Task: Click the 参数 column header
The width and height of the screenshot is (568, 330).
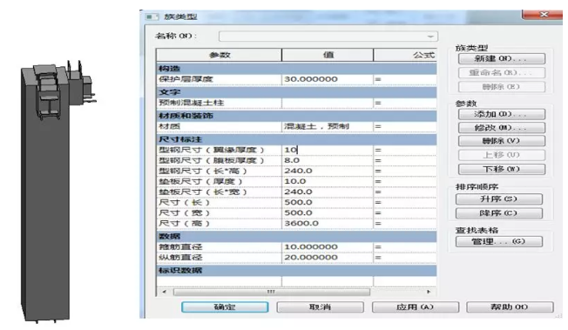Action: pyautogui.click(x=220, y=55)
